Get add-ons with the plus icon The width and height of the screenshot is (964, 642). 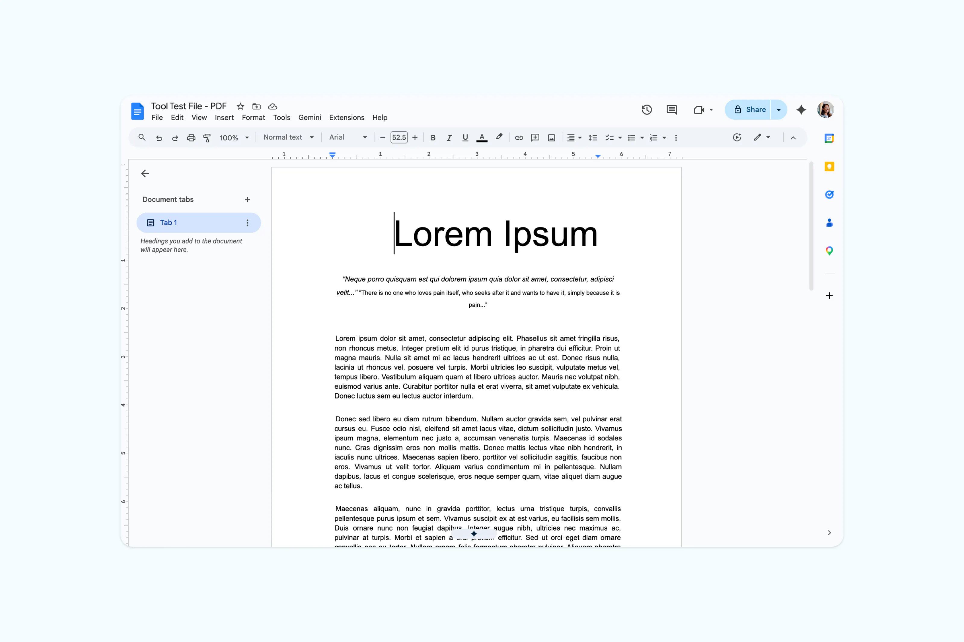tap(829, 296)
